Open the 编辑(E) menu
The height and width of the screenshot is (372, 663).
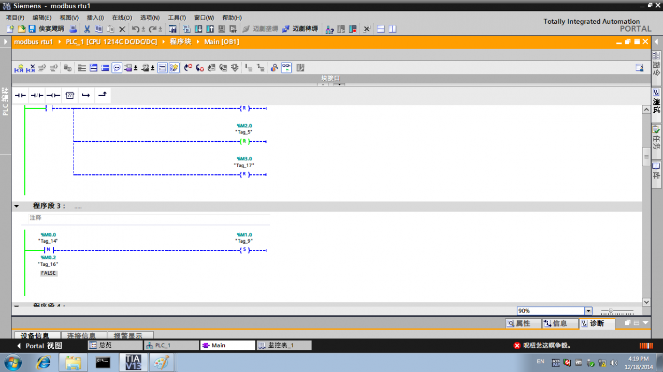point(42,18)
